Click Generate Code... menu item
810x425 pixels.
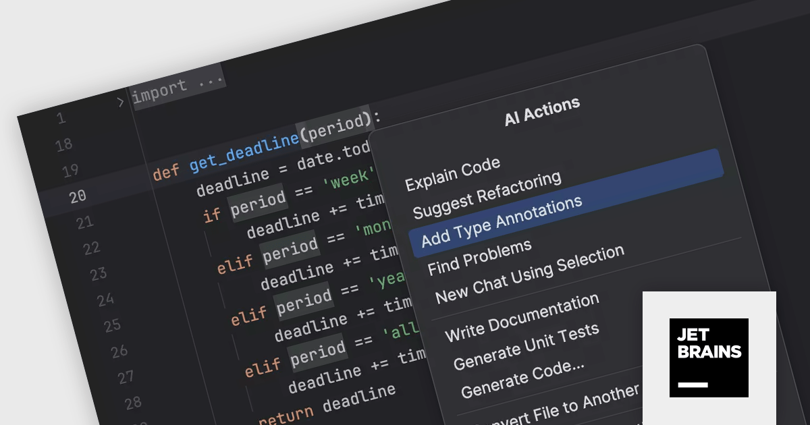[x=522, y=379]
